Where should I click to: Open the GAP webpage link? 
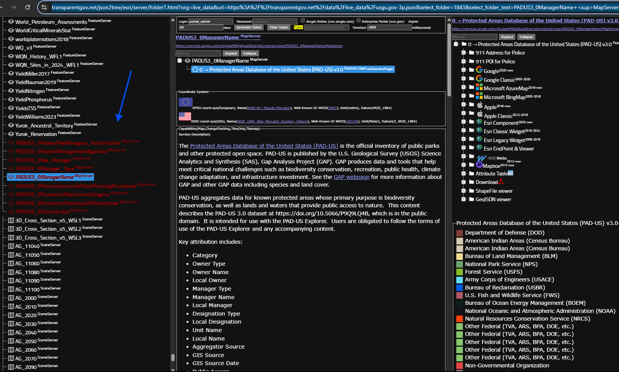(x=351, y=177)
